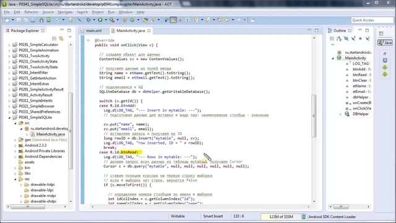Image resolution: width=396 pixels, height=223 pixels.
Task: Click the Back navigation arrow icon
Action: 227,20
